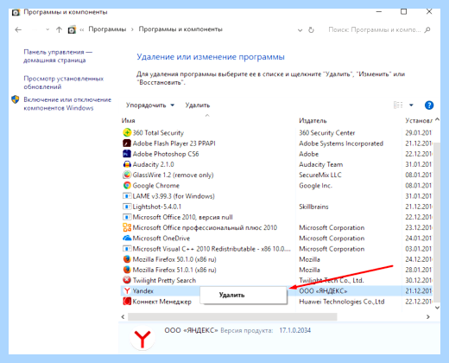Image resolution: width=449 pixels, height=363 pixels.
Task: Refresh the programs list
Action: pyautogui.click(x=311, y=29)
